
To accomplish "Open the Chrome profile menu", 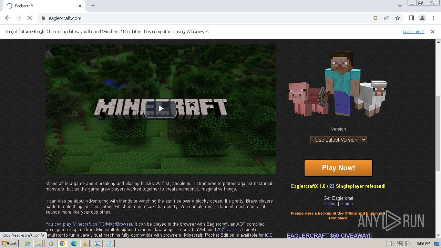I will point(422,18).
